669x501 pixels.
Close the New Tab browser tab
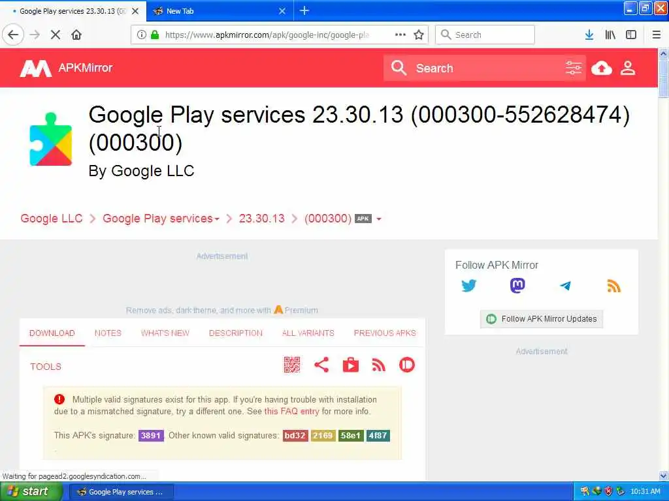282,11
